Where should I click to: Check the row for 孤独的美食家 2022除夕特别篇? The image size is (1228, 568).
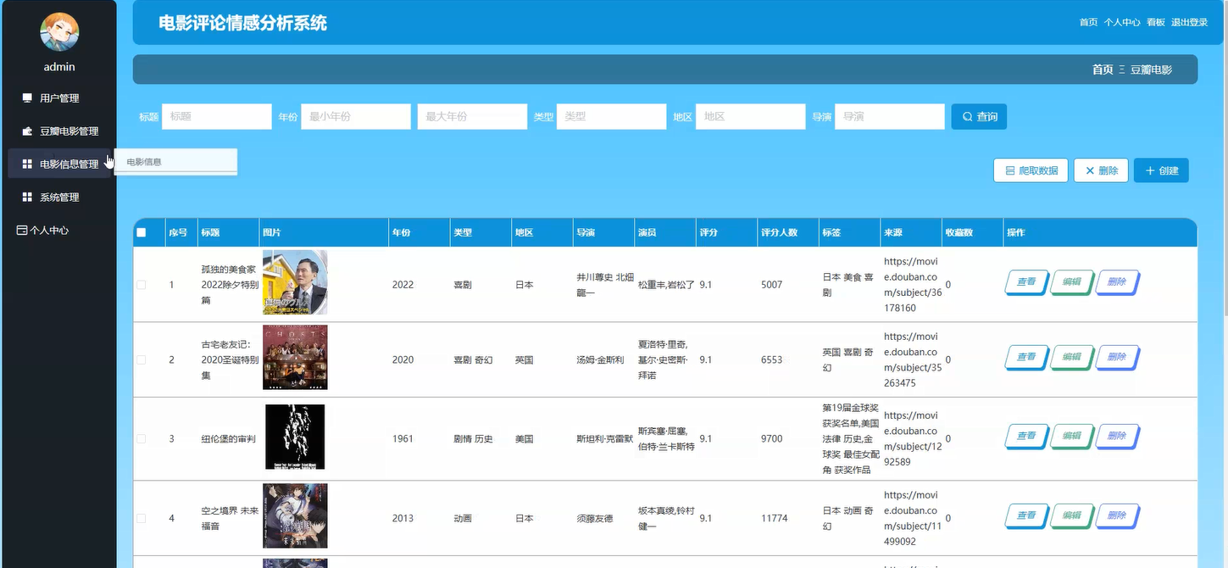[142, 285]
